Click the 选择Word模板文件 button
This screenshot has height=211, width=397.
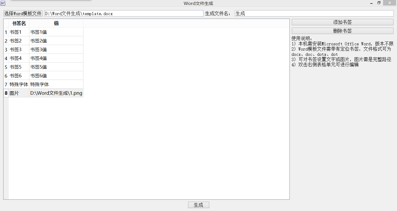pyautogui.click(x=22, y=13)
